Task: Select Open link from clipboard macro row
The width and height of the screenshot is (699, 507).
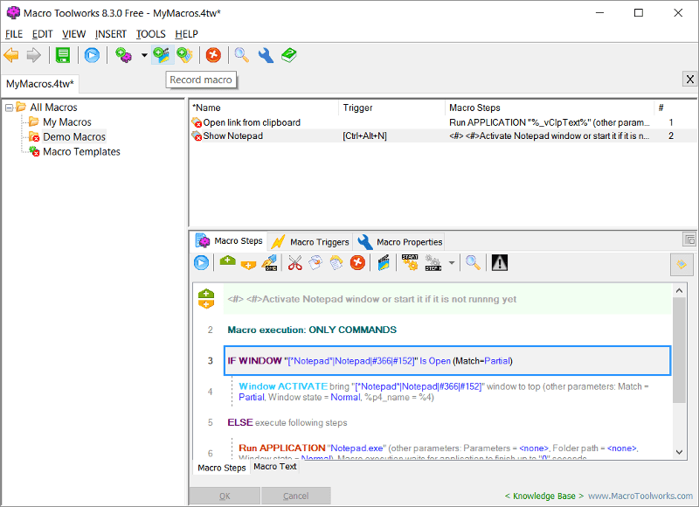Action: point(443,122)
